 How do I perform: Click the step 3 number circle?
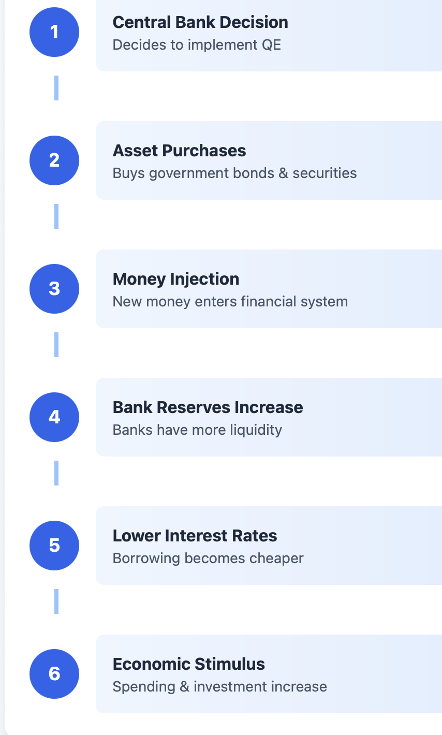point(54,289)
